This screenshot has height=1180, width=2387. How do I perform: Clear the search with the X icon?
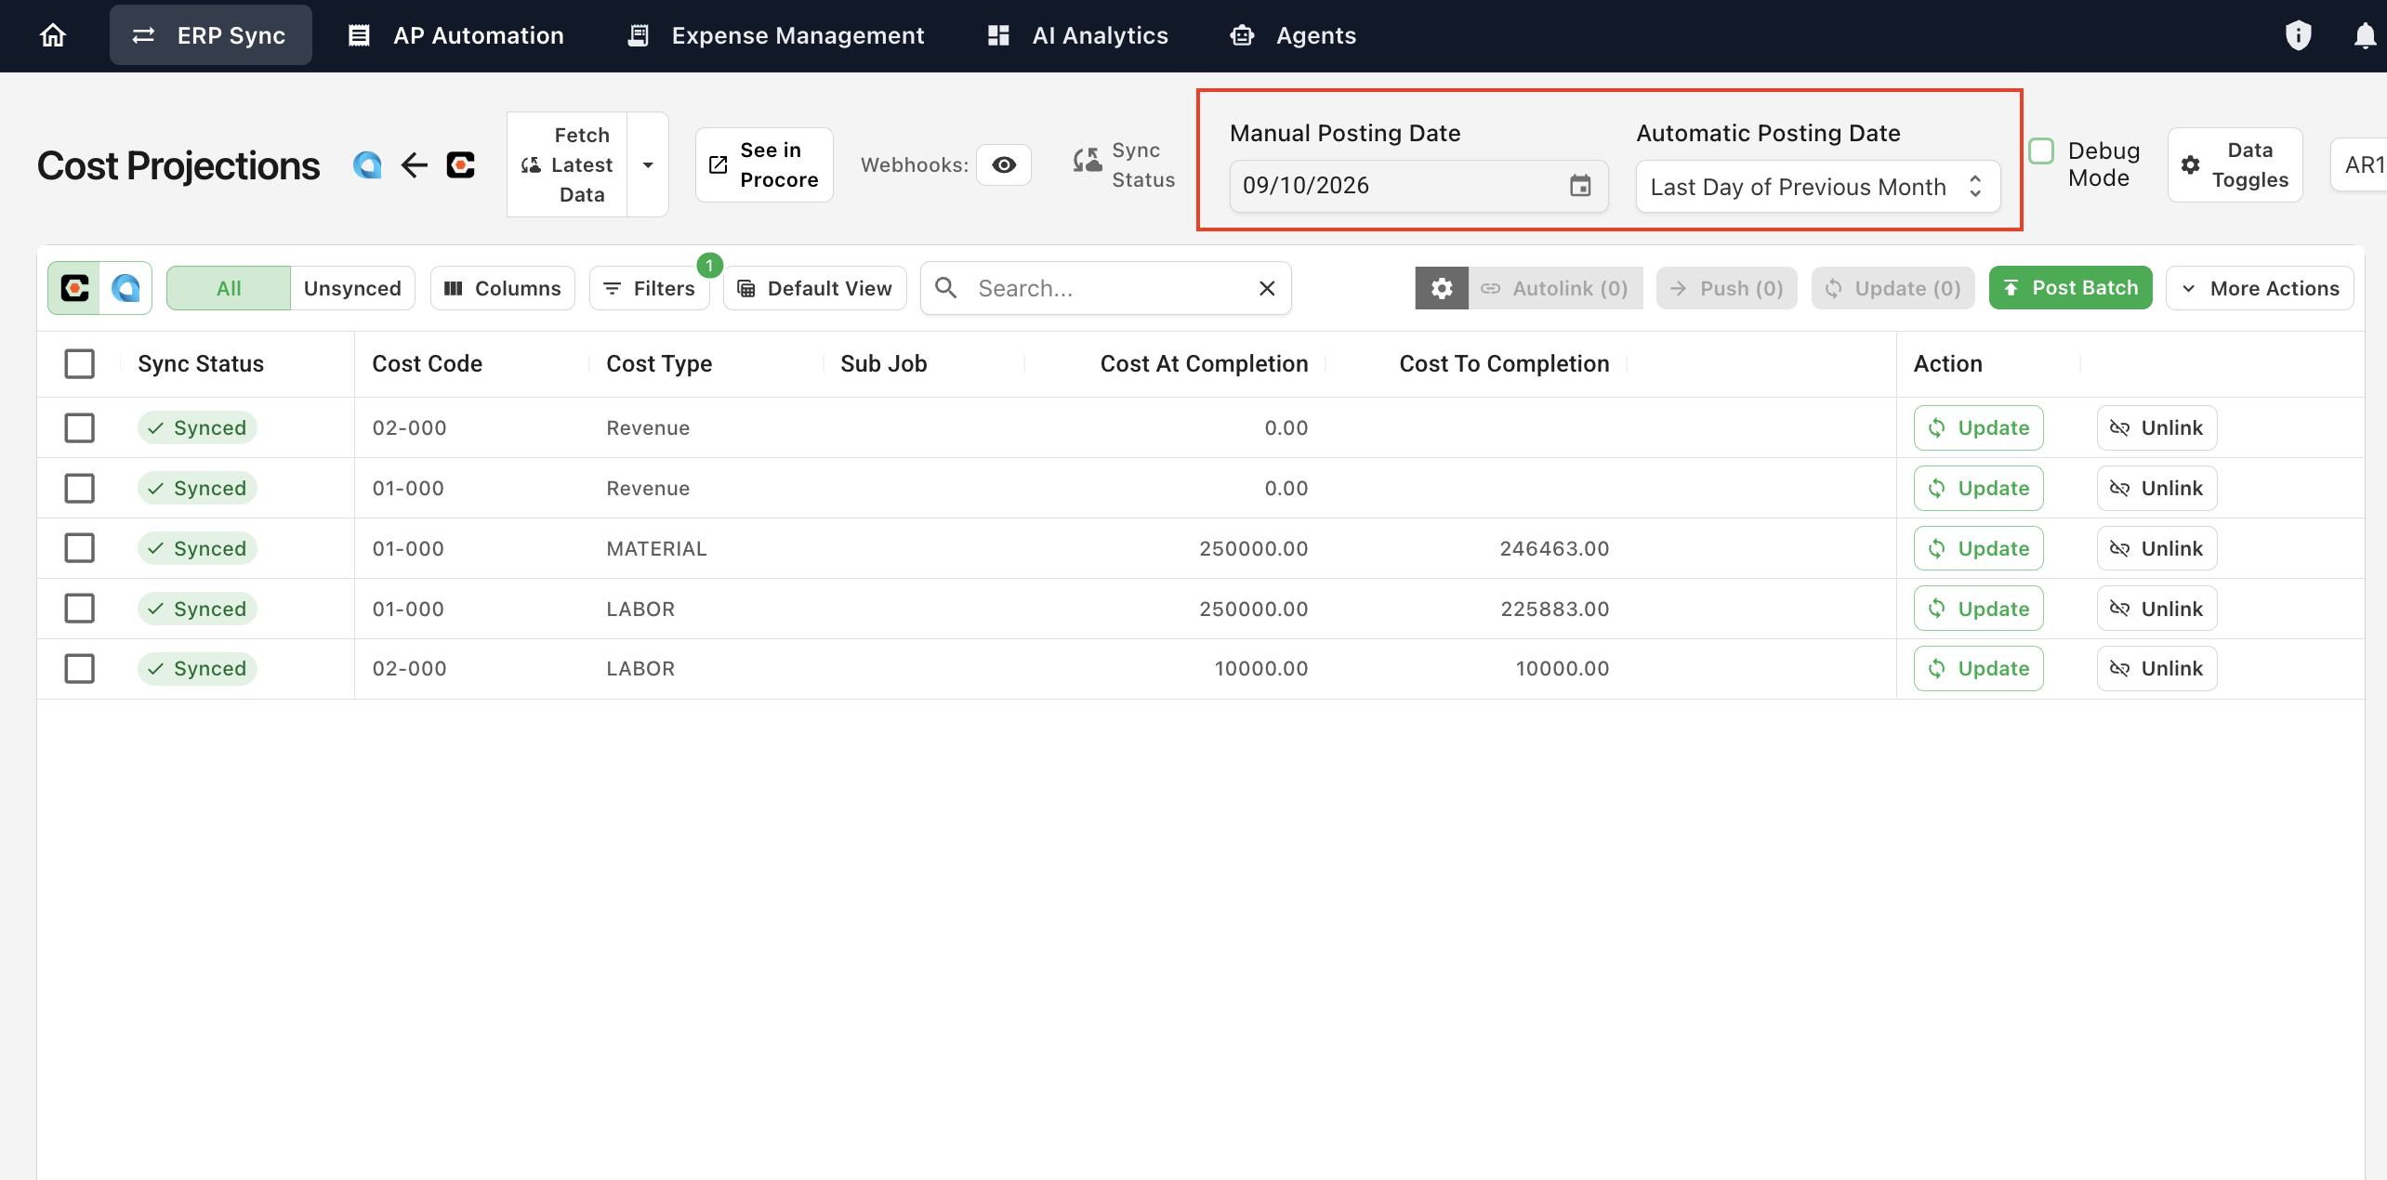click(1266, 288)
